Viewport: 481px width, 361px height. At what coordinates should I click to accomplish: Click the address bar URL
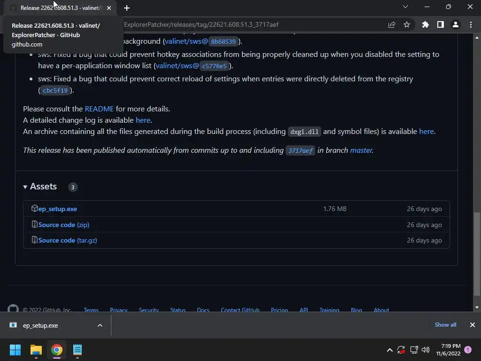(201, 24)
